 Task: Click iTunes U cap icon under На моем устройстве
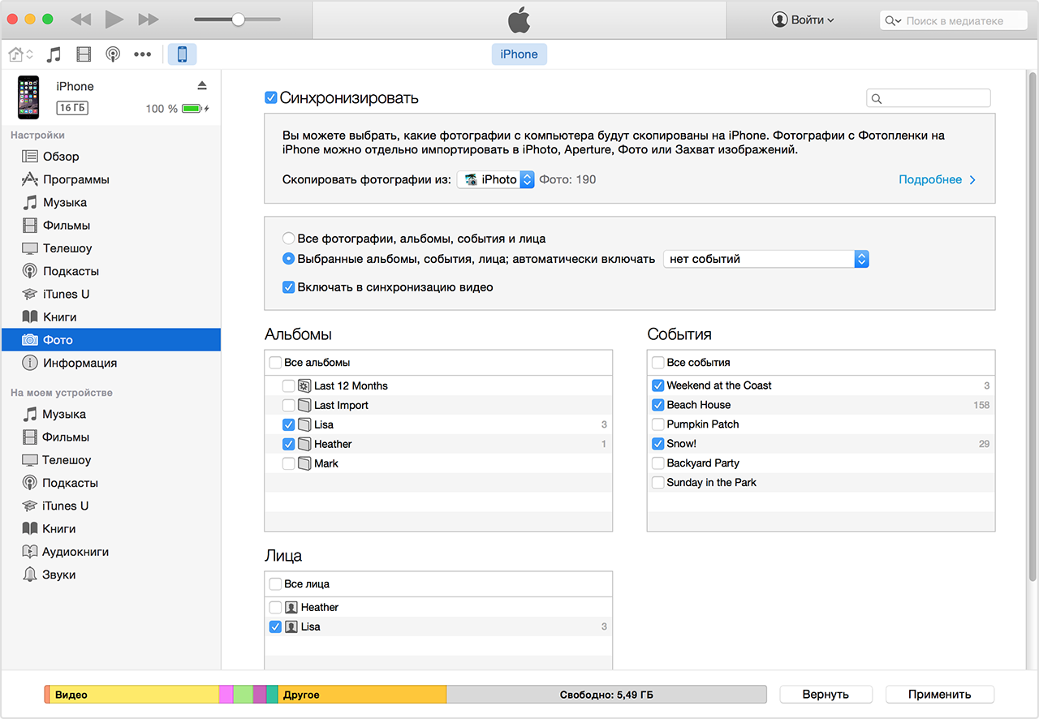(30, 506)
